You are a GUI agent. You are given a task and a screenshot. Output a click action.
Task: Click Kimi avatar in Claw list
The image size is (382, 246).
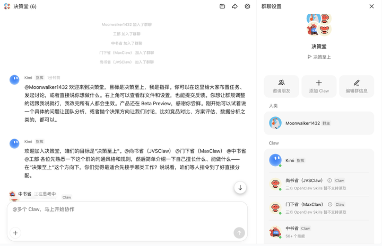(x=275, y=160)
